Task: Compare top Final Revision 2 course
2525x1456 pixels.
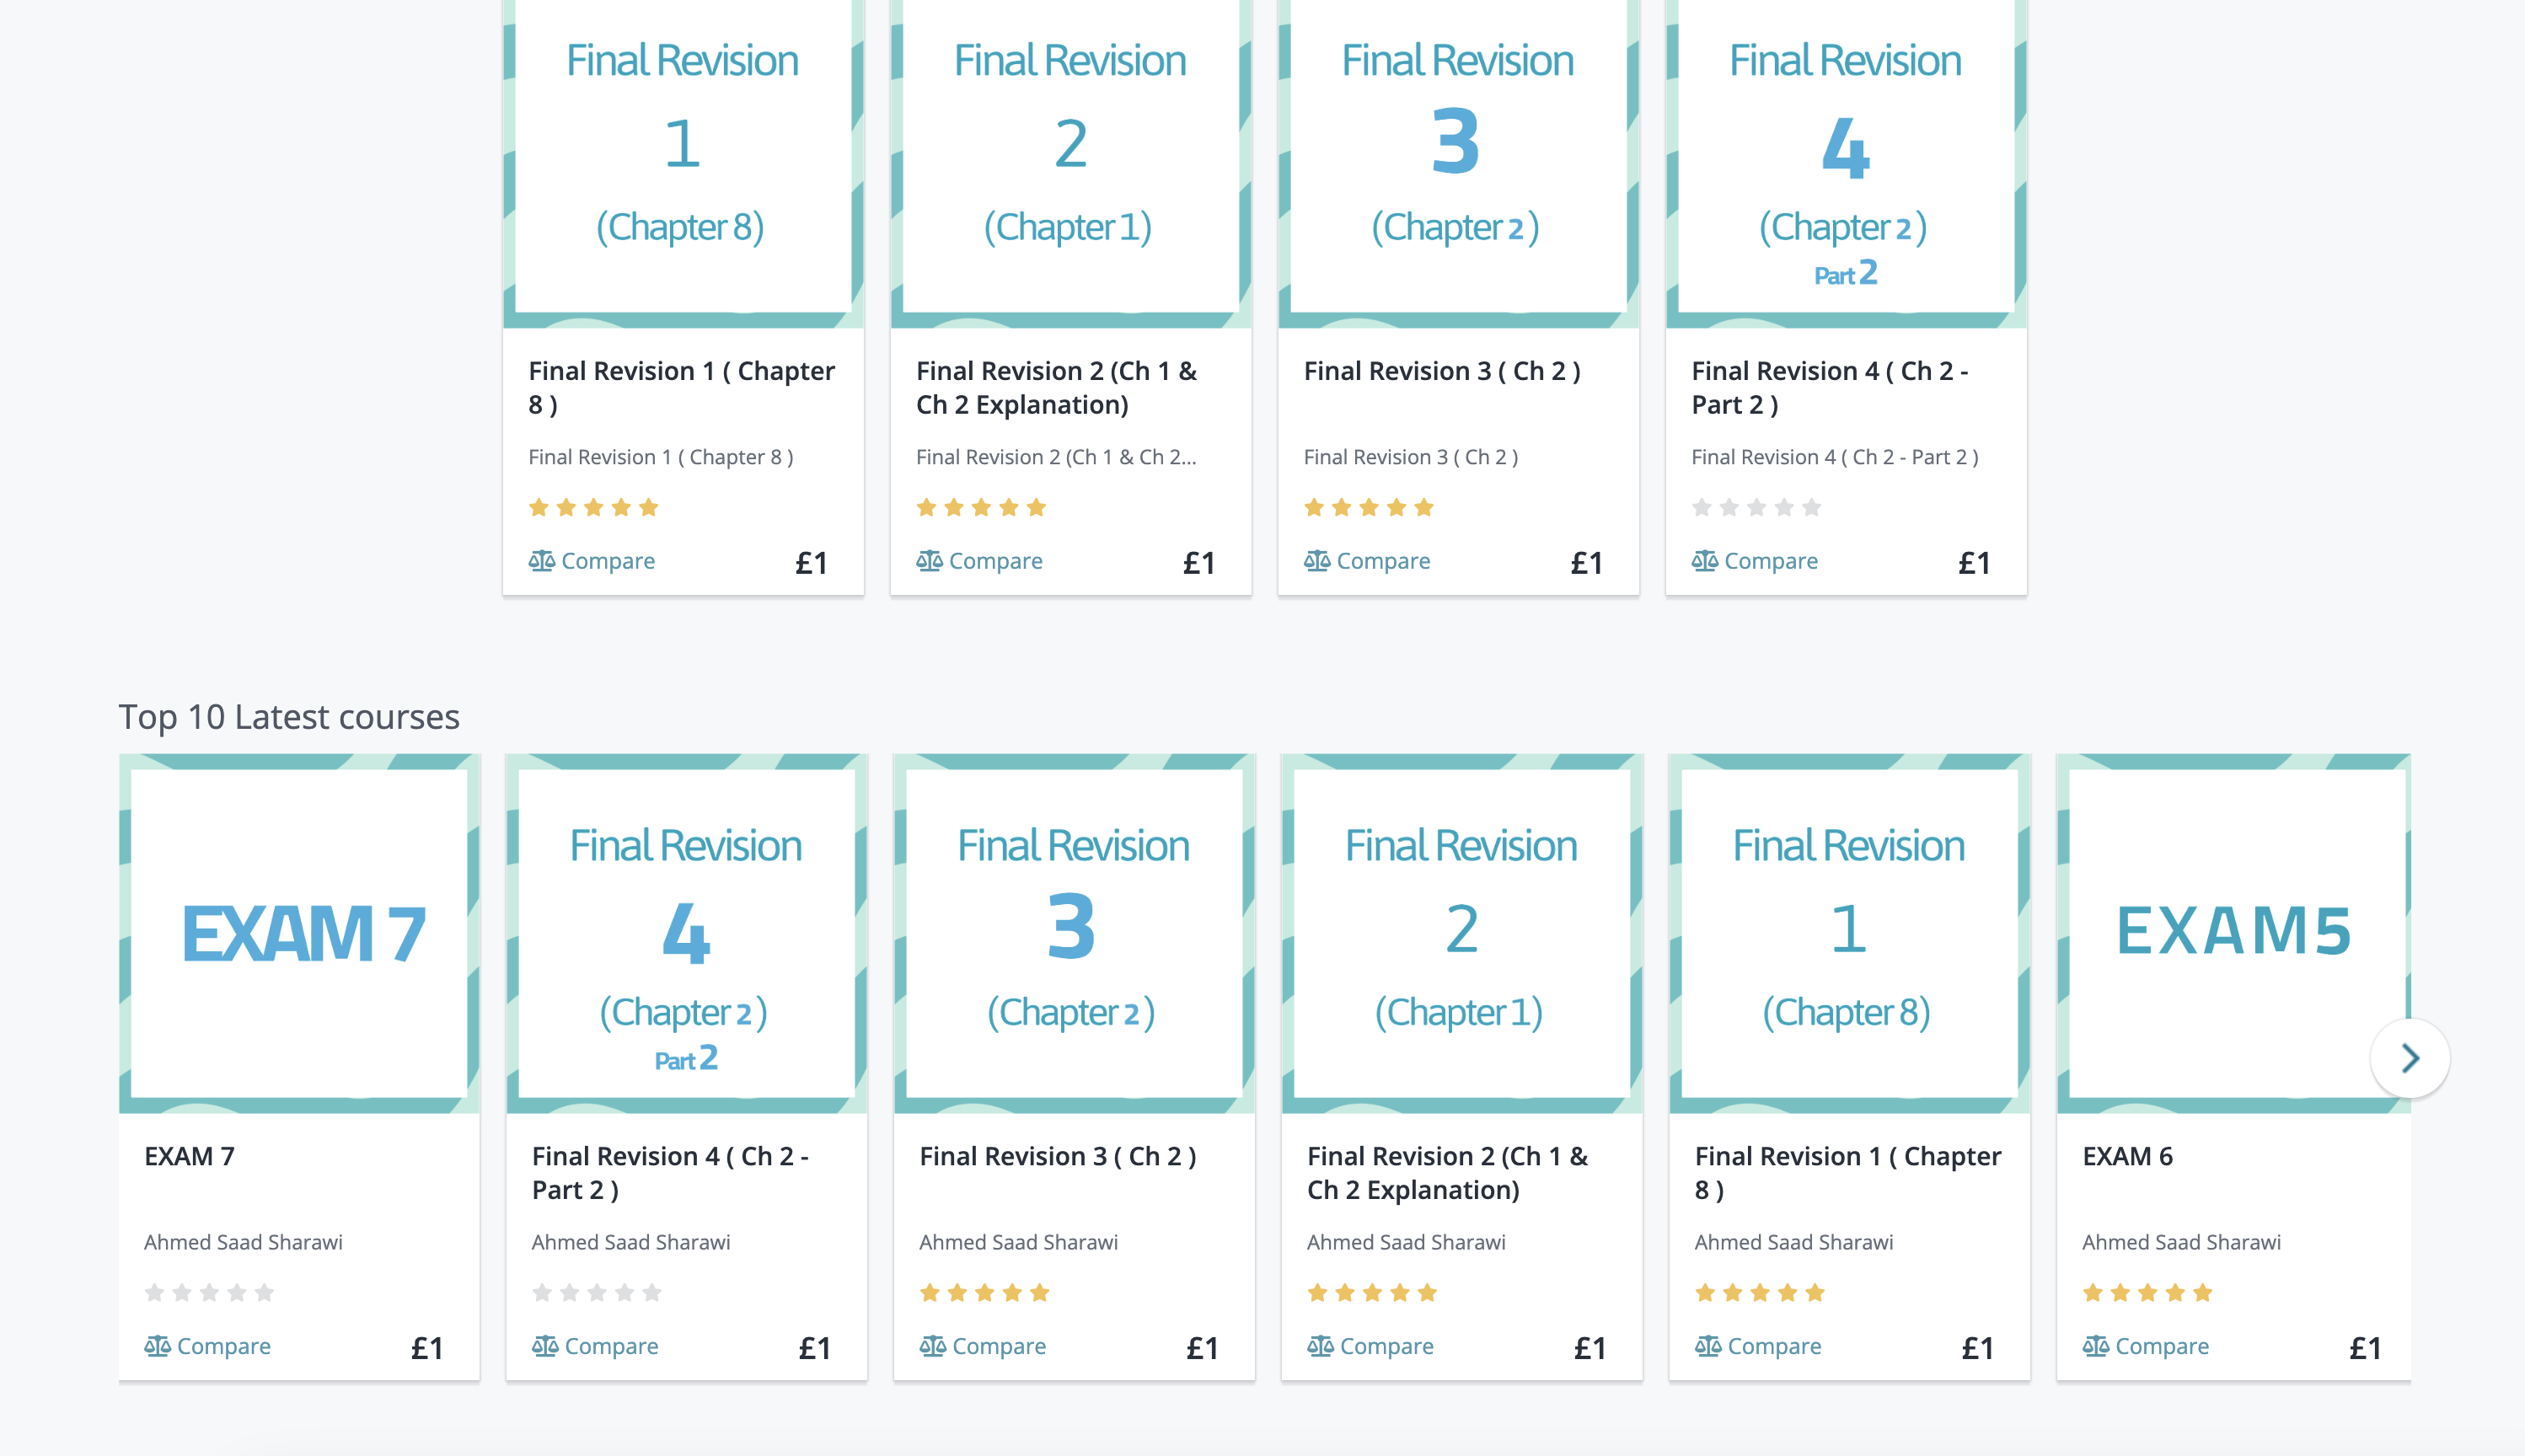Action: pyautogui.click(x=980, y=561)
